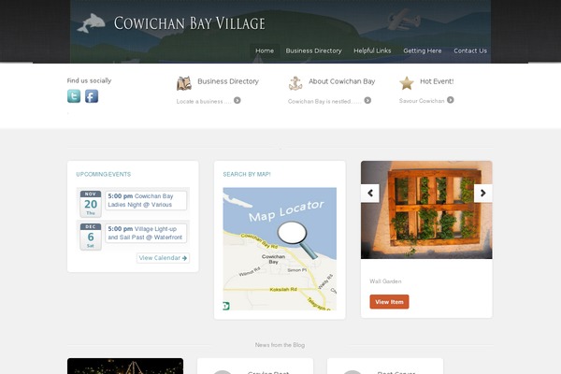Click arrow icon after 'Locate a business'
This screenshot has height=374, width=561.
237,101
